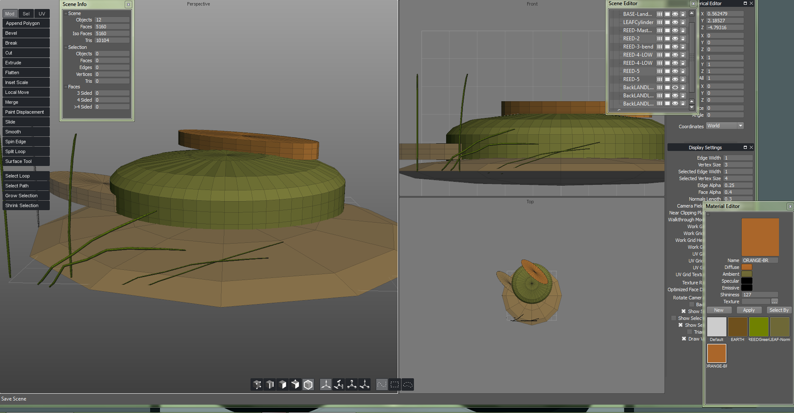Activate face selection mode icon
794x413 pixels.
(283, 385)
